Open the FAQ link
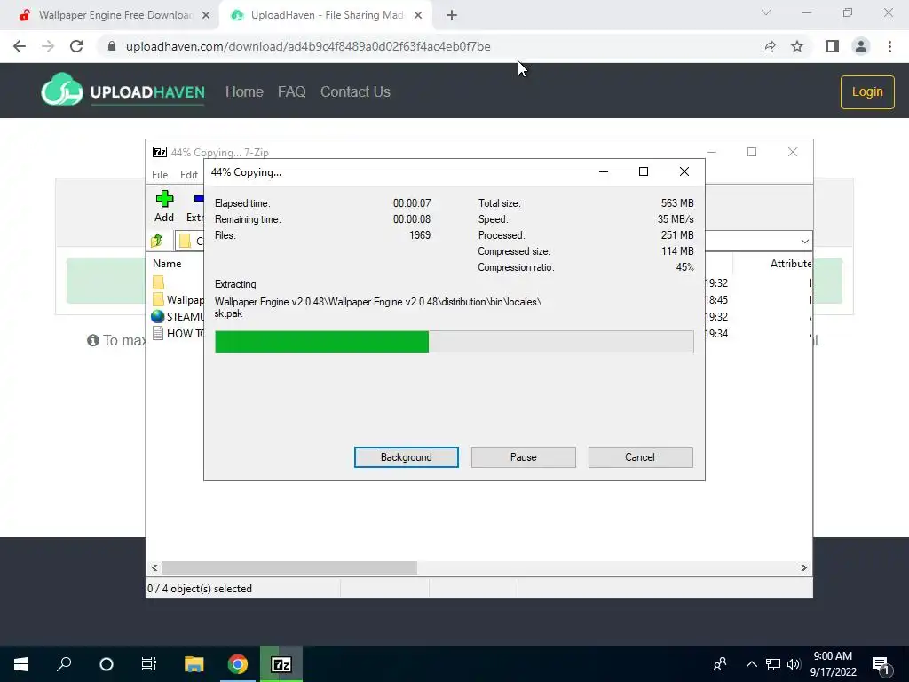Screen dimensions: 909x682 coord(291,91)
